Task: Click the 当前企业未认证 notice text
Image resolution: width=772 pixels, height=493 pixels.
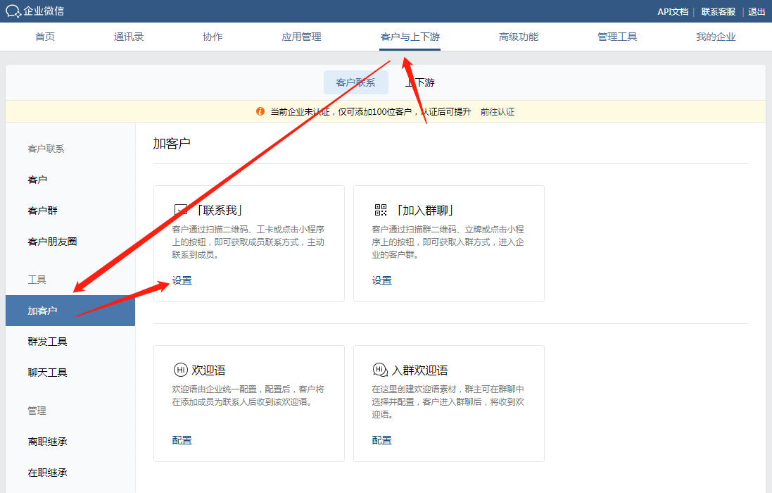Action: [x=371, y=112]
